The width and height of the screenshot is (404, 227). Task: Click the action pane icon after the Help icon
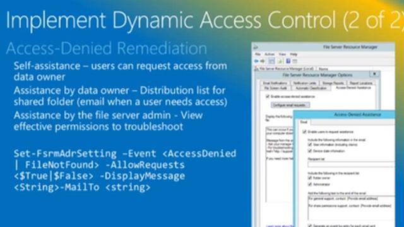295,61
